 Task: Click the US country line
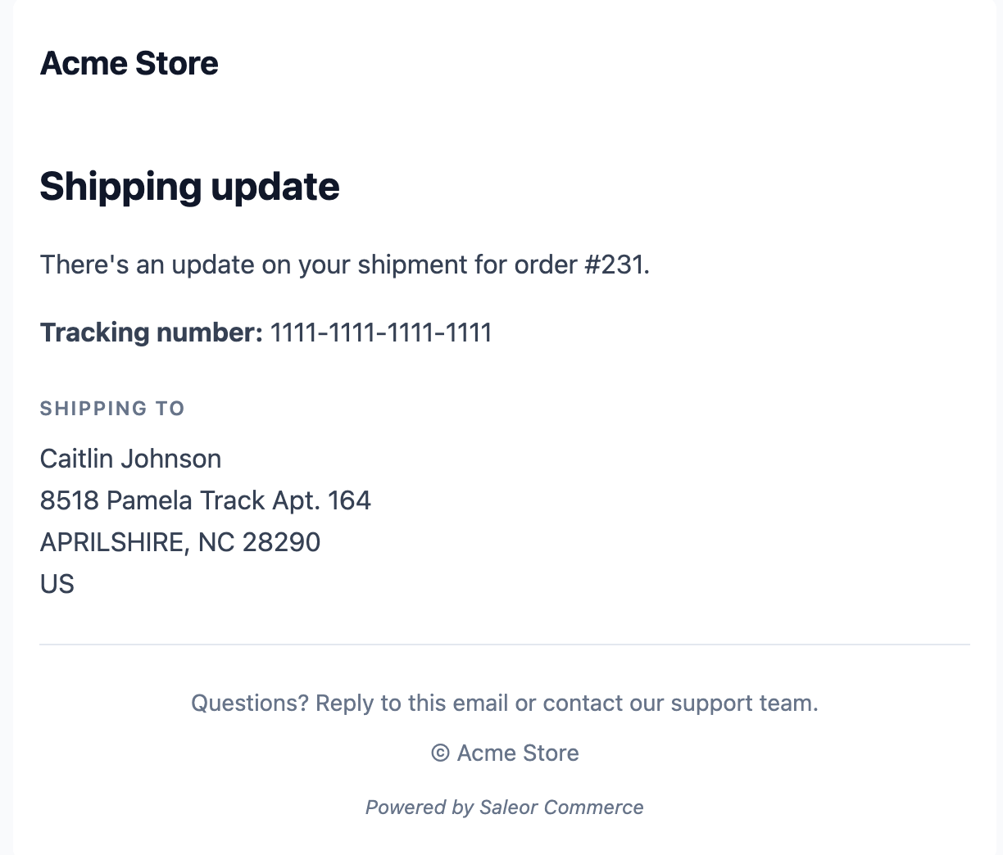pos(57,584)
